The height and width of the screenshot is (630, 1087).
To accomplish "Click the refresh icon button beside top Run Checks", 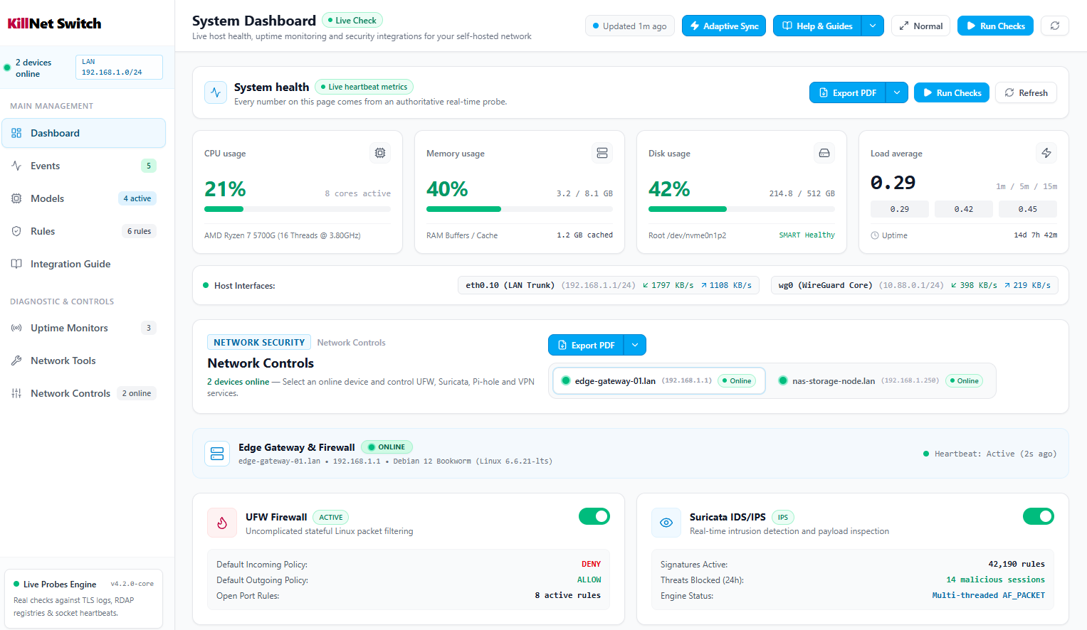I will [x=1054, y=26].
